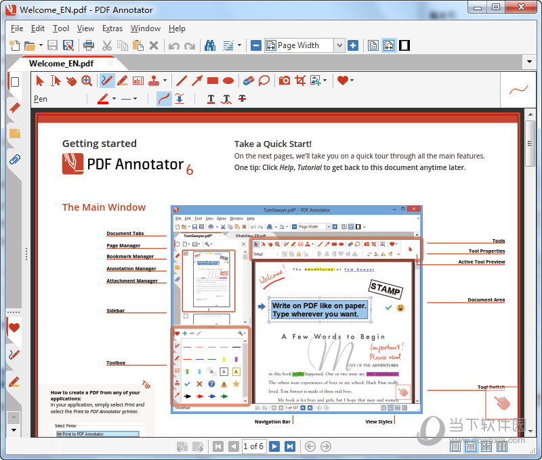Enable Full Page view mode
This screenshot has width=542, height=460.
point(373,45)
